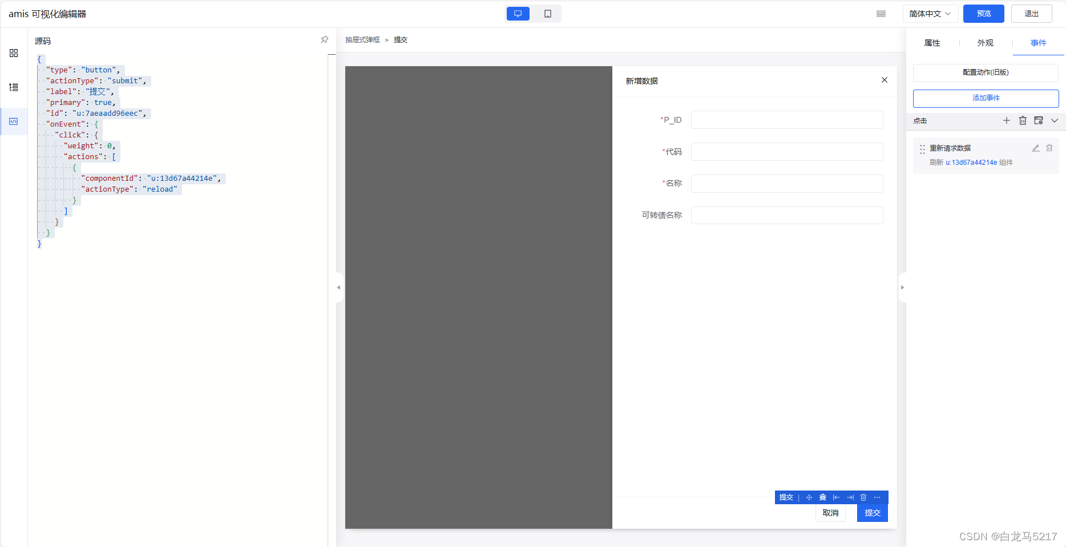Click the u:13d67a44214e component link
Viewport: 1066px width, 547px height.
click(971, 163)
